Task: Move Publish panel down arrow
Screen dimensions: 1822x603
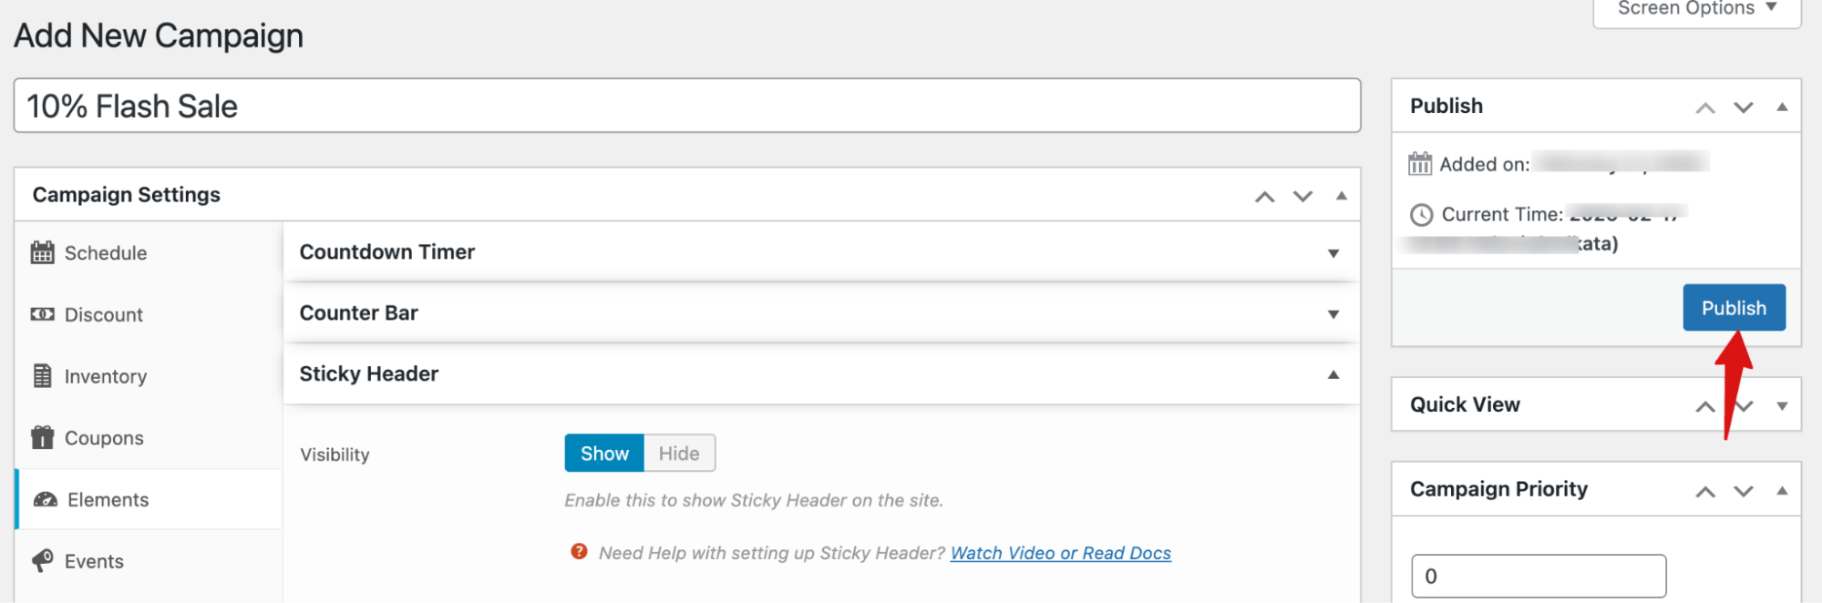Action: coord(1743,107)
